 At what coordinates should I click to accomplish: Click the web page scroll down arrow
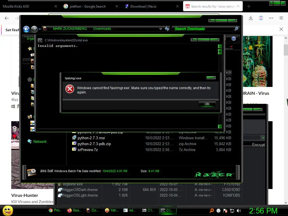286,203
